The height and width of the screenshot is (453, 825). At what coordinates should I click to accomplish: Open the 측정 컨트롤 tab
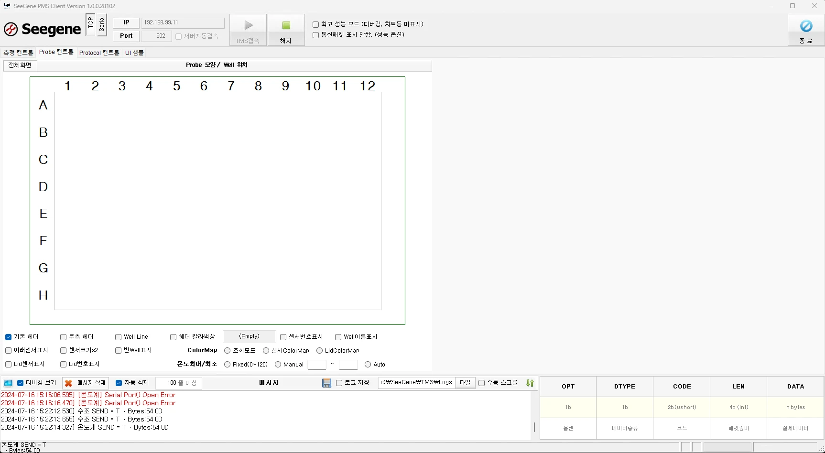point(18,53)
